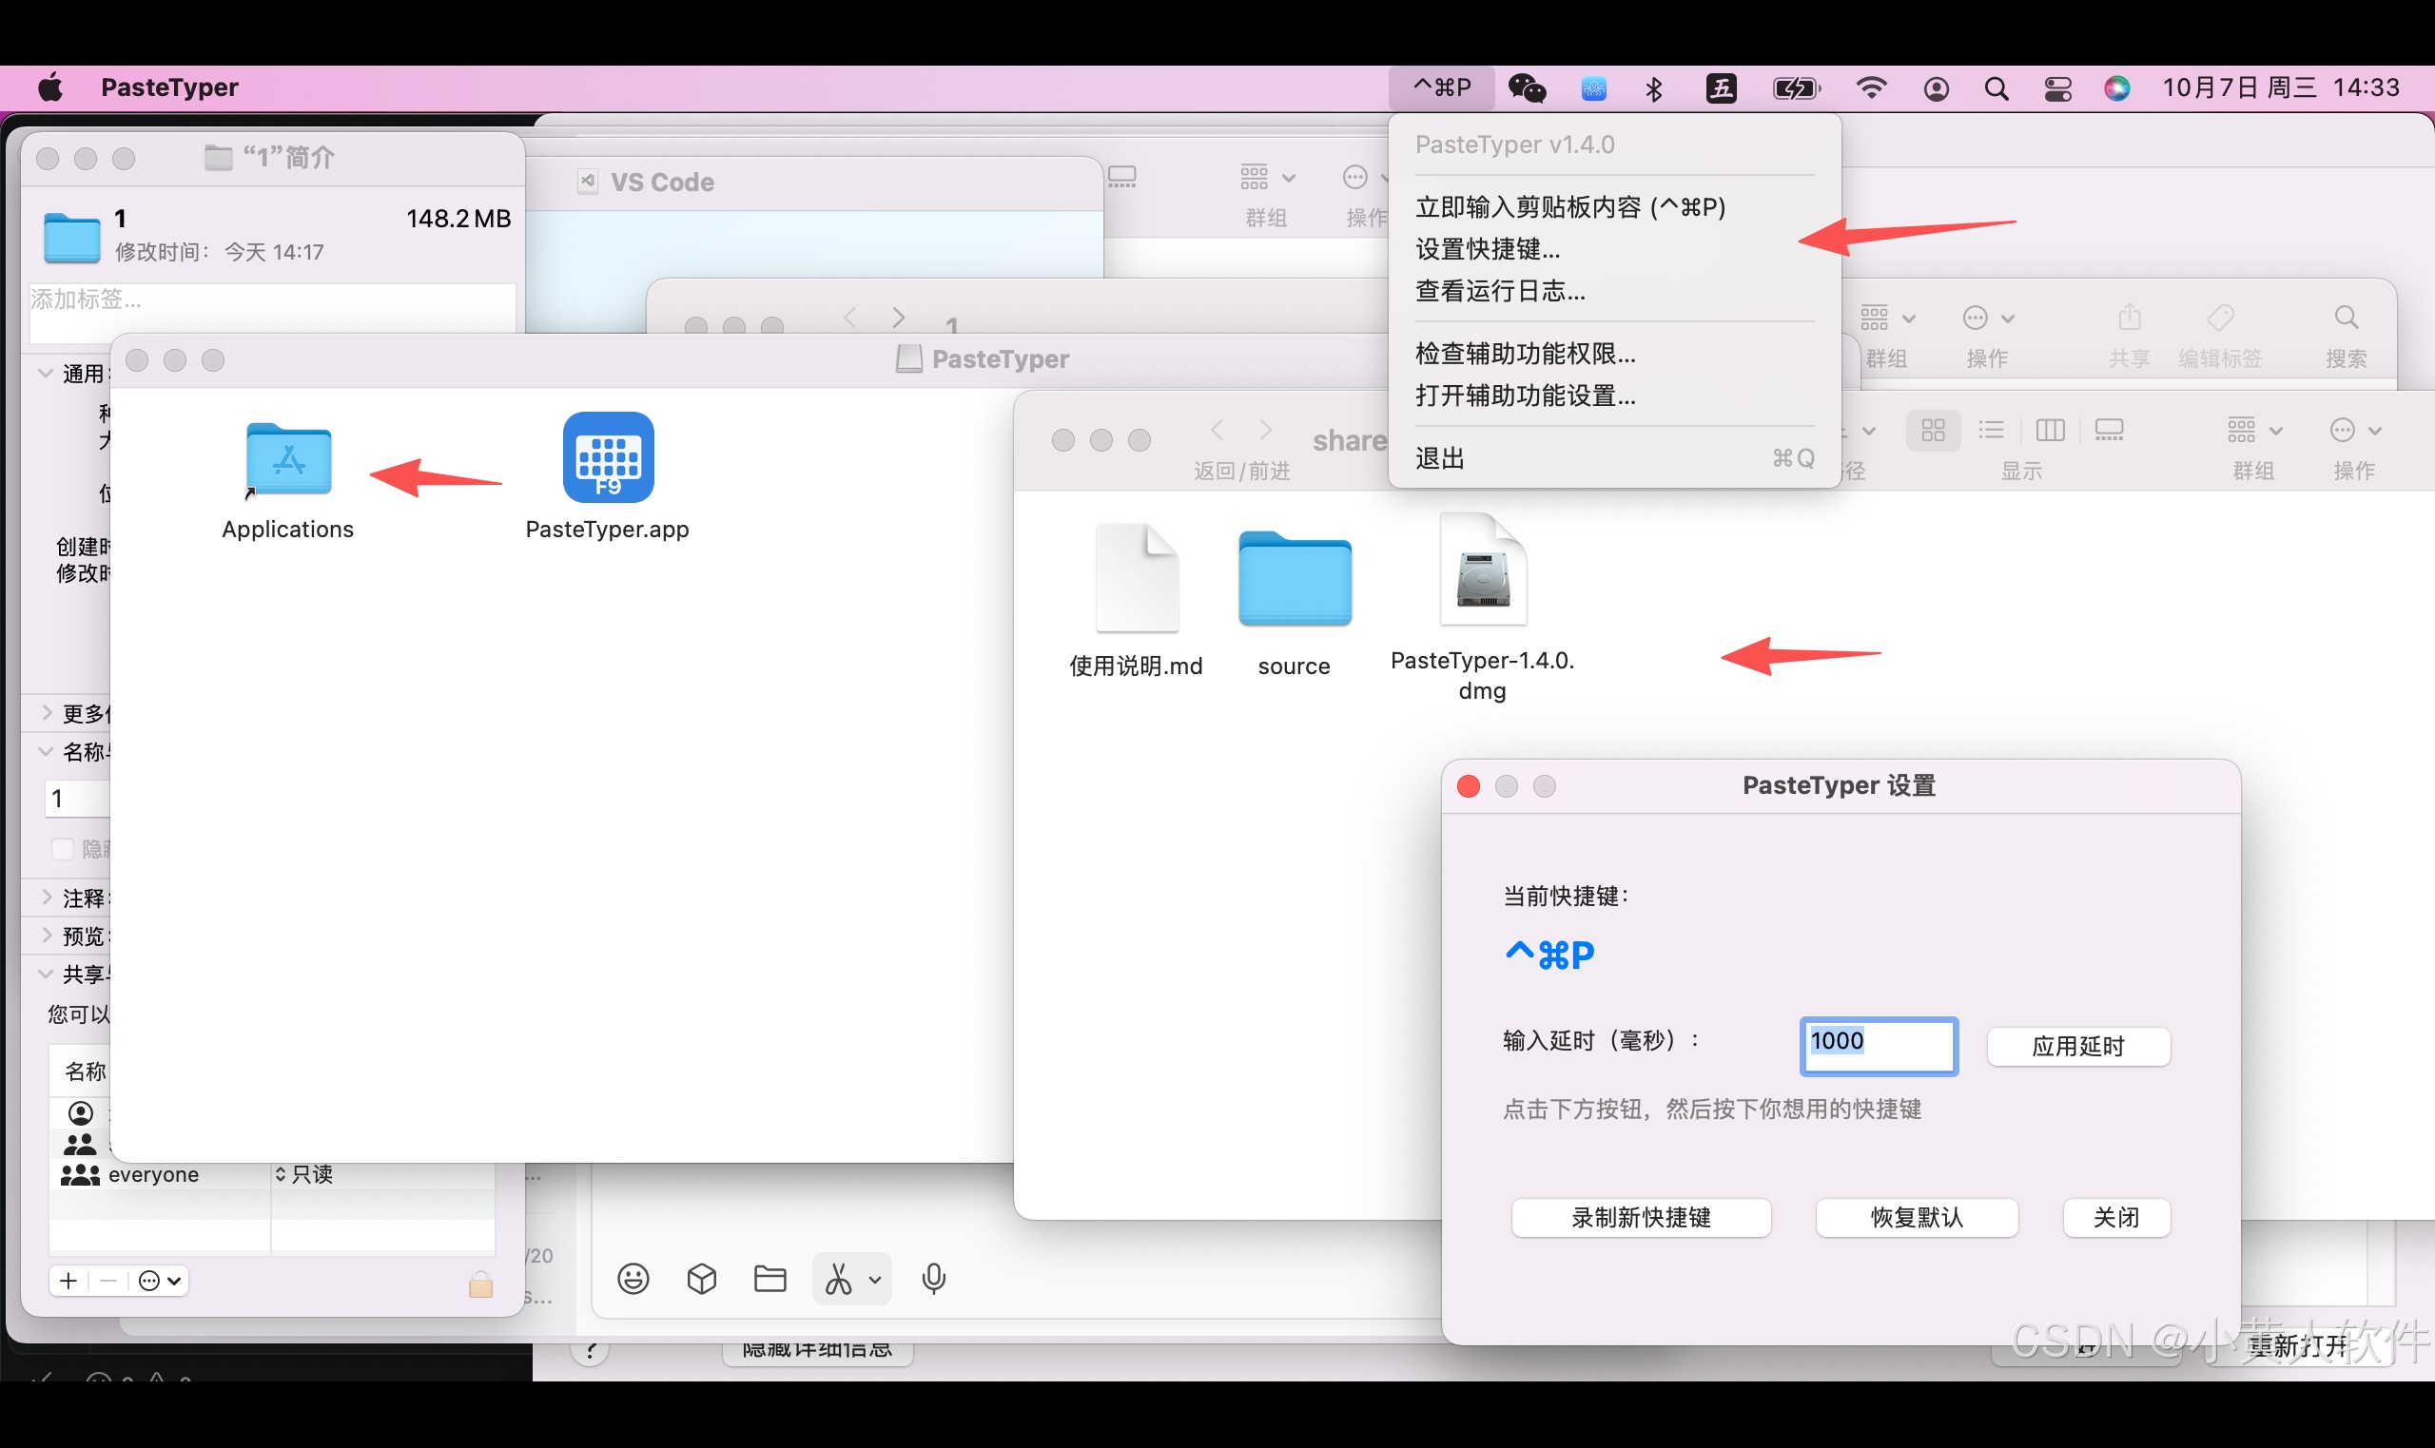Viewport: 2435px width, 1448px height.
Task: Collapse the 通用 section in info window
Action: click(46, 373)
